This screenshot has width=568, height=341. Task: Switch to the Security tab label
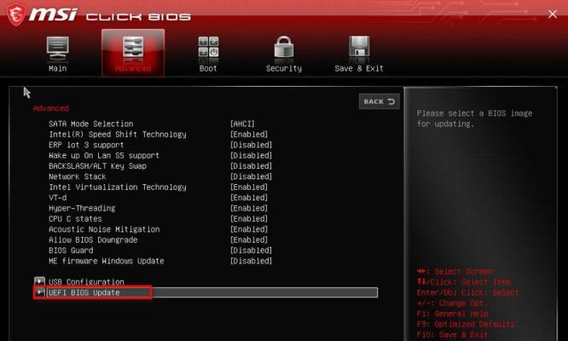[x=284, y=68]
